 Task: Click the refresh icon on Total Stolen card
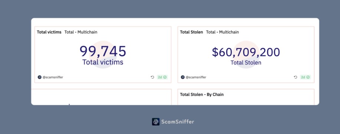click(295, 77)
